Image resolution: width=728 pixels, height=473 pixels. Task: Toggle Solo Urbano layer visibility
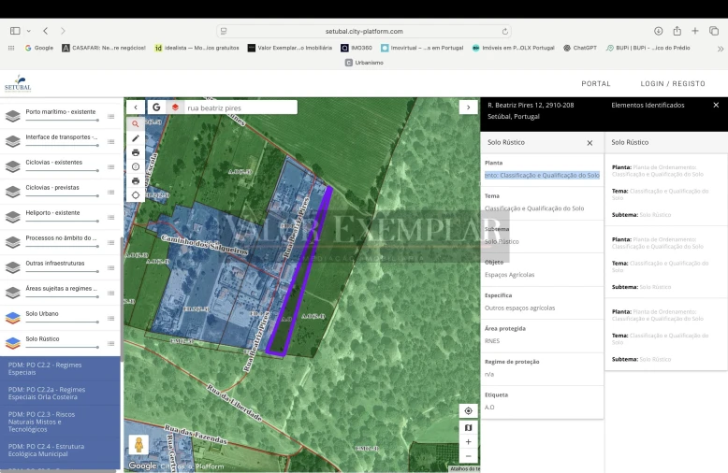click(13, 318)
